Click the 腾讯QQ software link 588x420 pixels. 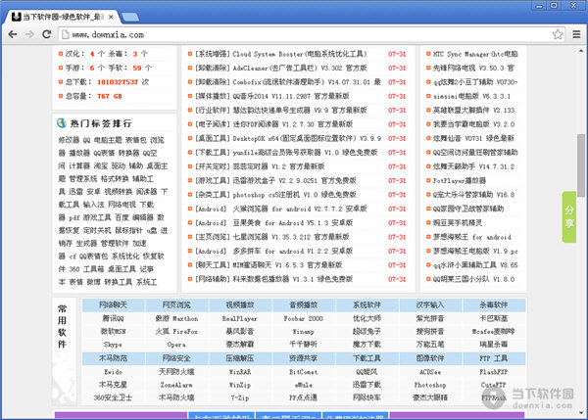[x=114, y=318]
